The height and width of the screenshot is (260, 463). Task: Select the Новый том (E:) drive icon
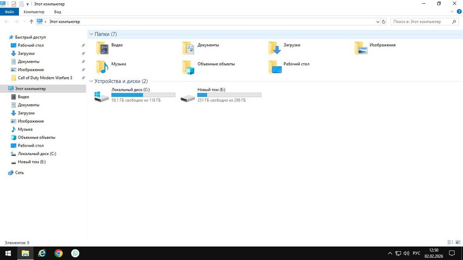tap(188, 98)
